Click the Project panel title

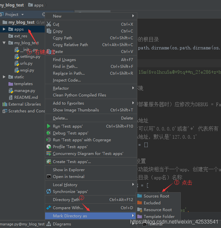12,15
